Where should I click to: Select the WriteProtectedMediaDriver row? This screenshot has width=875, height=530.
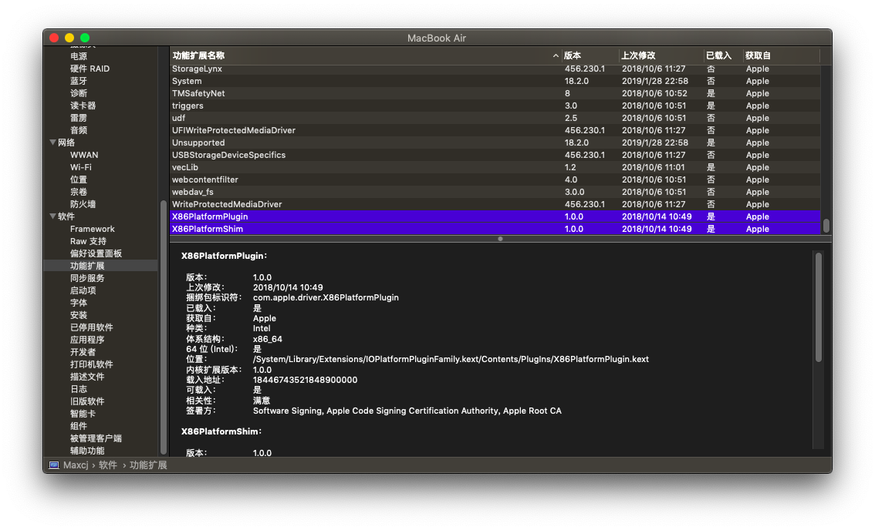495,204
